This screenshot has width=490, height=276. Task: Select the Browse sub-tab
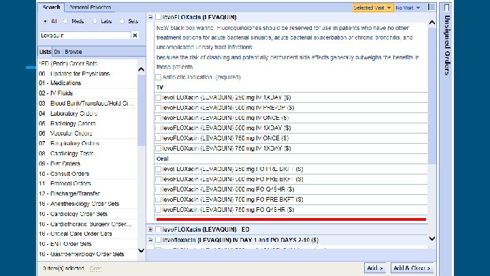pos(73,52)
